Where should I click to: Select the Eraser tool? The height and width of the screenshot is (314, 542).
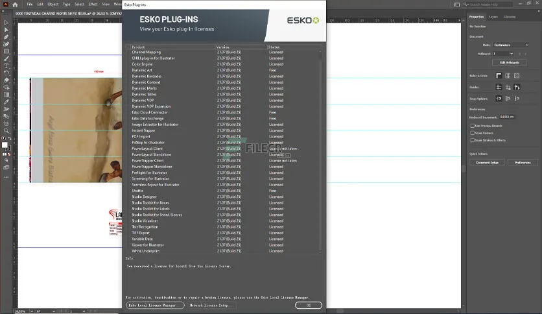(6, 80)
